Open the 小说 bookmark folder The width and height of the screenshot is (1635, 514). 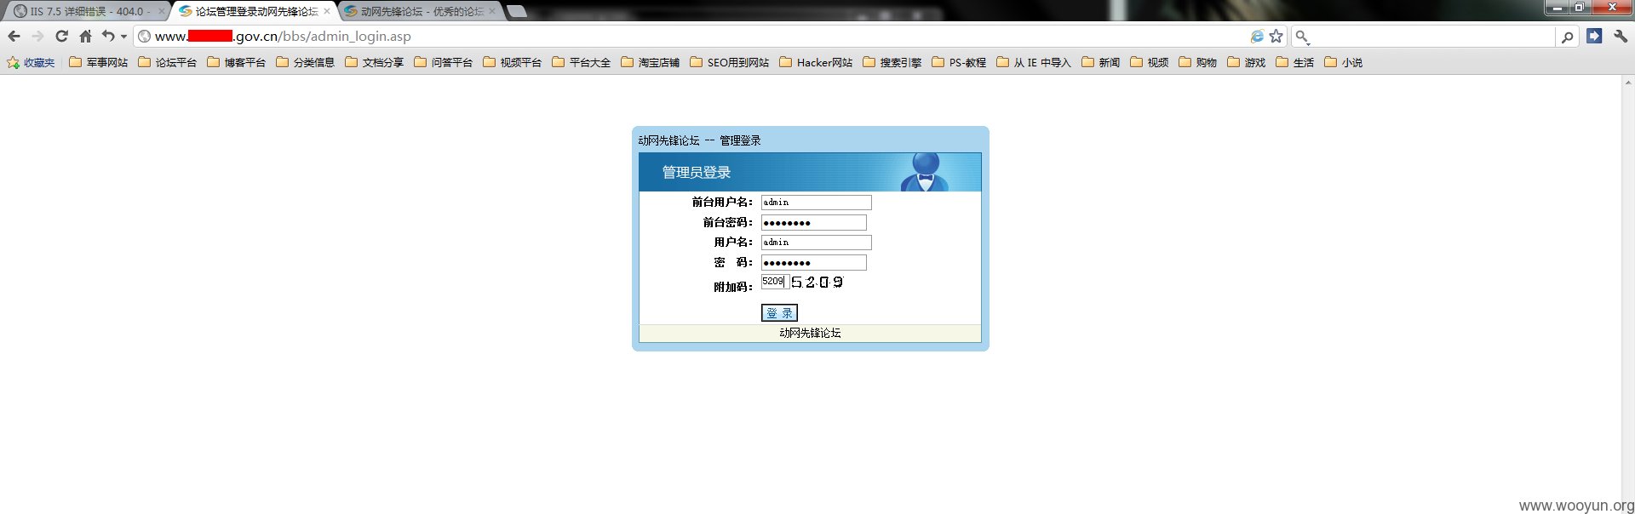(1343, 63)
